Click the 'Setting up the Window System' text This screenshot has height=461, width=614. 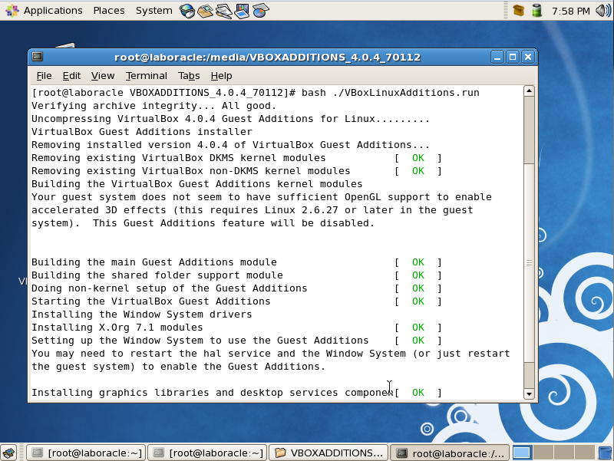[200, 341]
